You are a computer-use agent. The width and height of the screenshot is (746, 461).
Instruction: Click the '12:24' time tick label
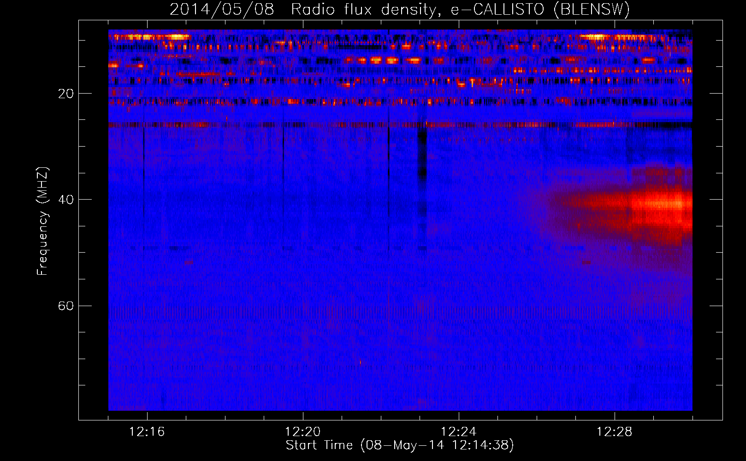point(459,431)
